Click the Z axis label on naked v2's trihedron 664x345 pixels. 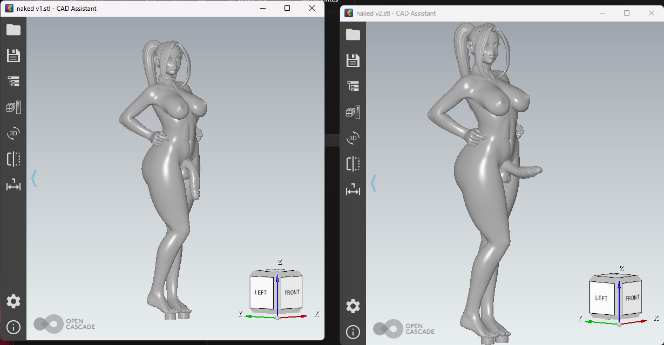(621, 268)
